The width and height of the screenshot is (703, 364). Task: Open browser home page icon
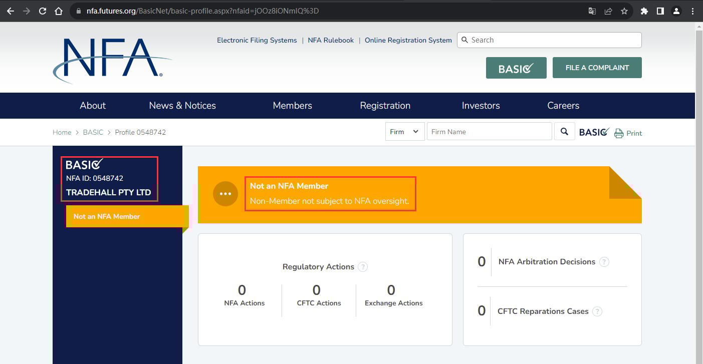coord(59,11)
